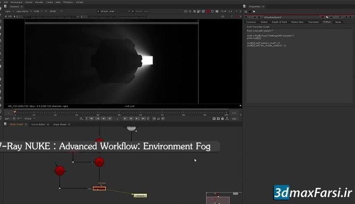The height and width of the screenshot is (204, 355).
Task: Toggle the proxy mode icon in viewer
Action: click(x=199, y=11)
